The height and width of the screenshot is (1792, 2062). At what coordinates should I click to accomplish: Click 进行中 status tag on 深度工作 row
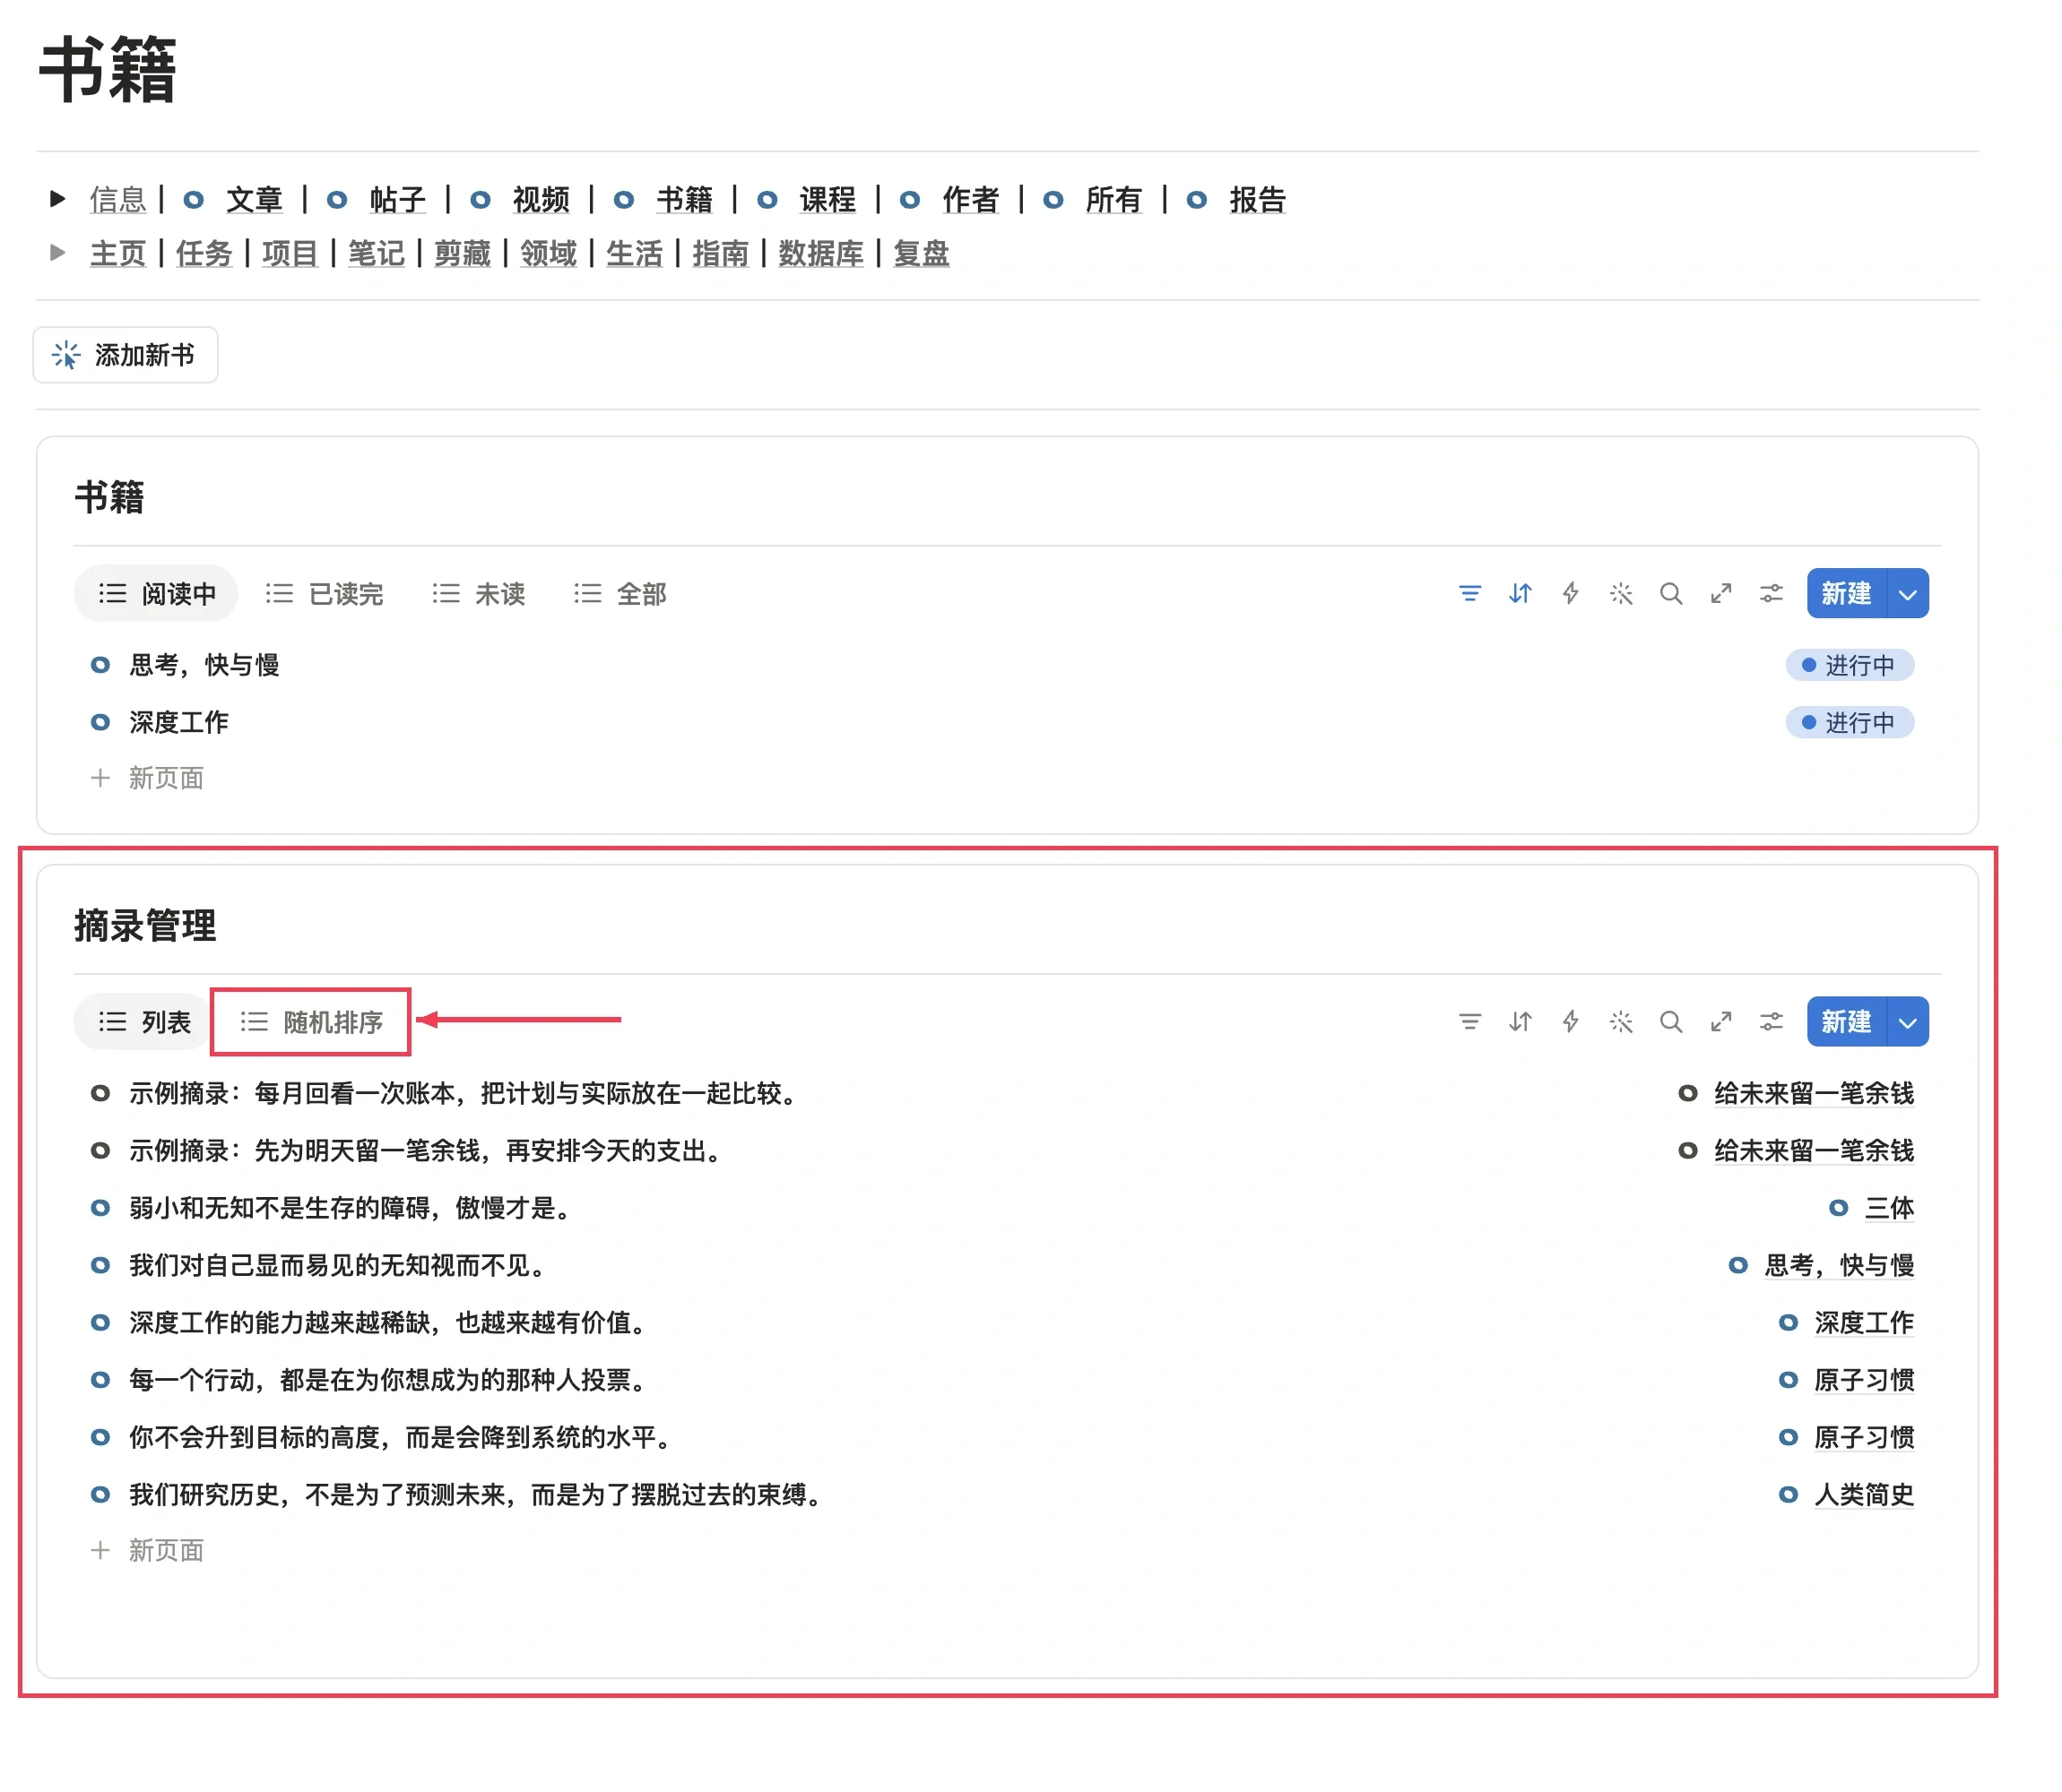coord(1849,722)
